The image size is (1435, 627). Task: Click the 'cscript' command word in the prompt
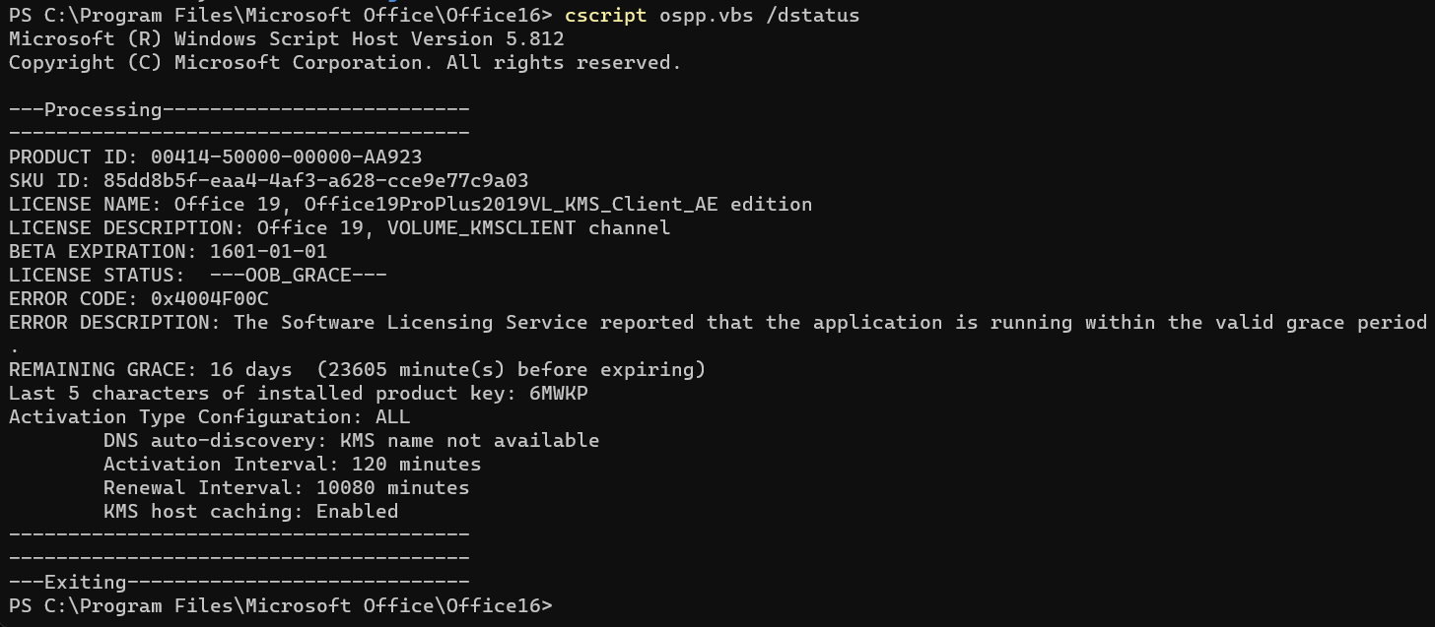pyautogui.click(x=605, y=15)
